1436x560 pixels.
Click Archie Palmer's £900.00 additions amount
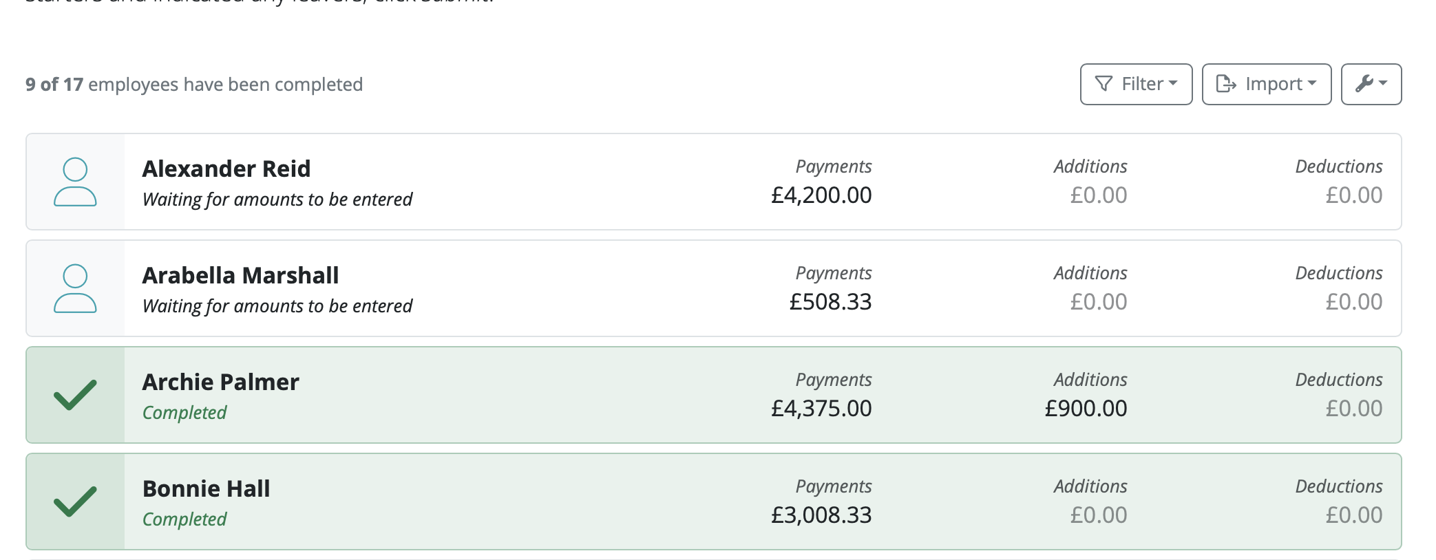click(1086, 409)
